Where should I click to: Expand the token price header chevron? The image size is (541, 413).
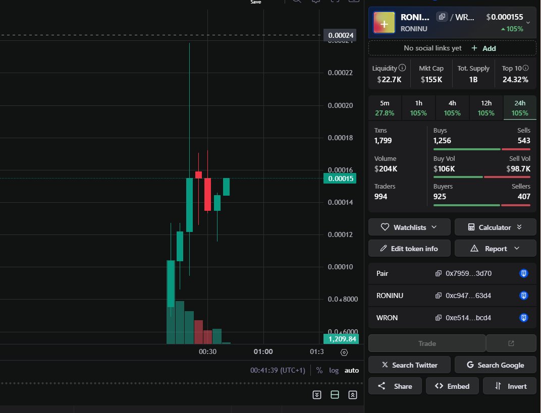pyautogui.click(x=528, y=23)
